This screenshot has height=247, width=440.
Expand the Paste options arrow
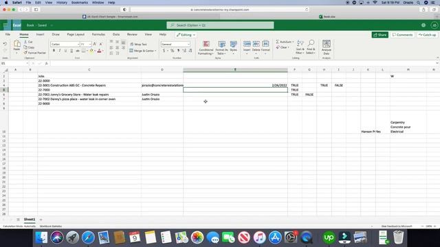[x=16, y=54]
